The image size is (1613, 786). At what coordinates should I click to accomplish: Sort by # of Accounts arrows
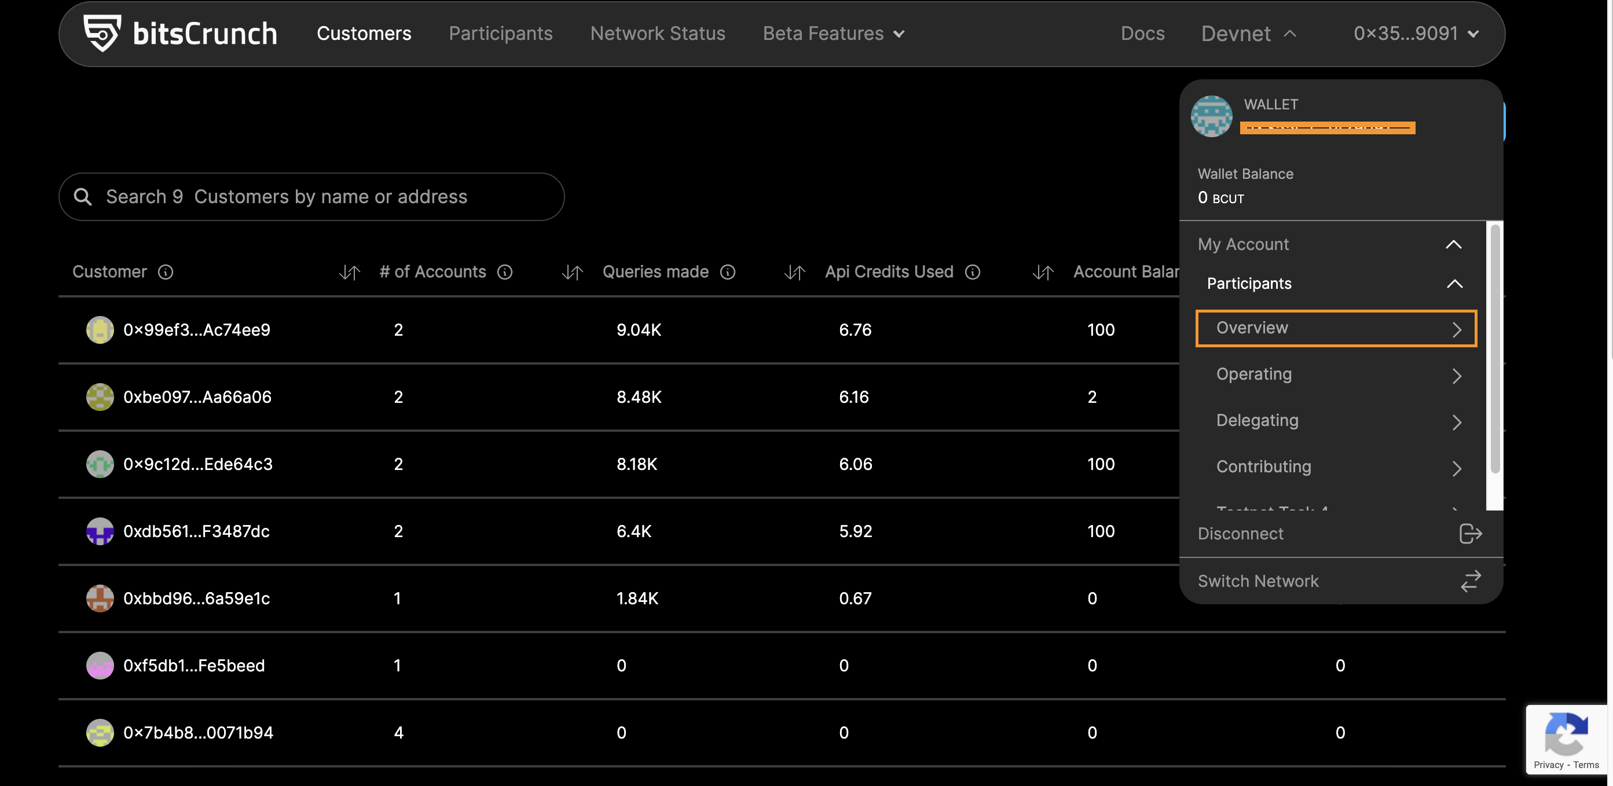(573, 272)
